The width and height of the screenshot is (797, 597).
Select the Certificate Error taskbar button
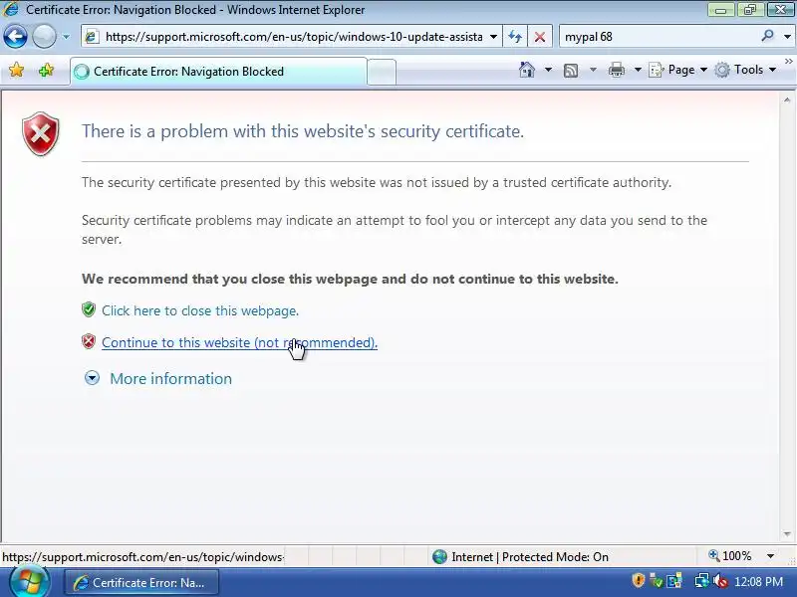click(x=141, y=583)
